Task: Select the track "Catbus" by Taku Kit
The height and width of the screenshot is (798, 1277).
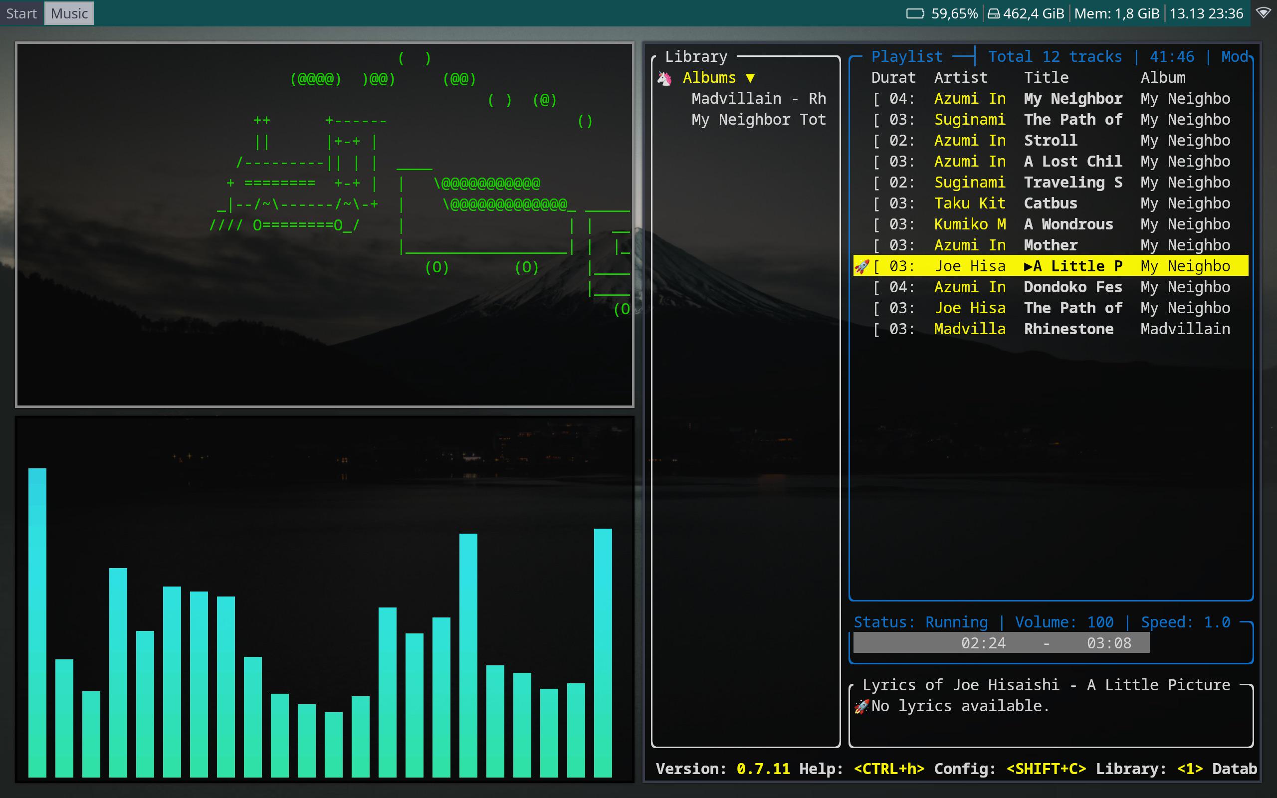Action: [x=1050, y=202]
